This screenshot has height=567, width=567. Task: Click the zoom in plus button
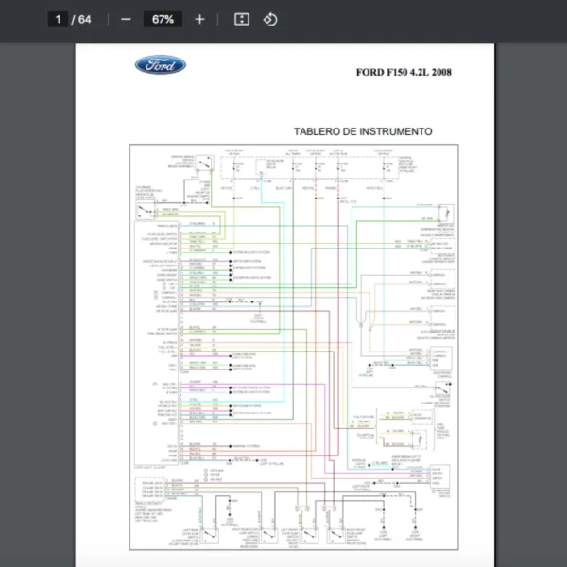tap(199, 19)
